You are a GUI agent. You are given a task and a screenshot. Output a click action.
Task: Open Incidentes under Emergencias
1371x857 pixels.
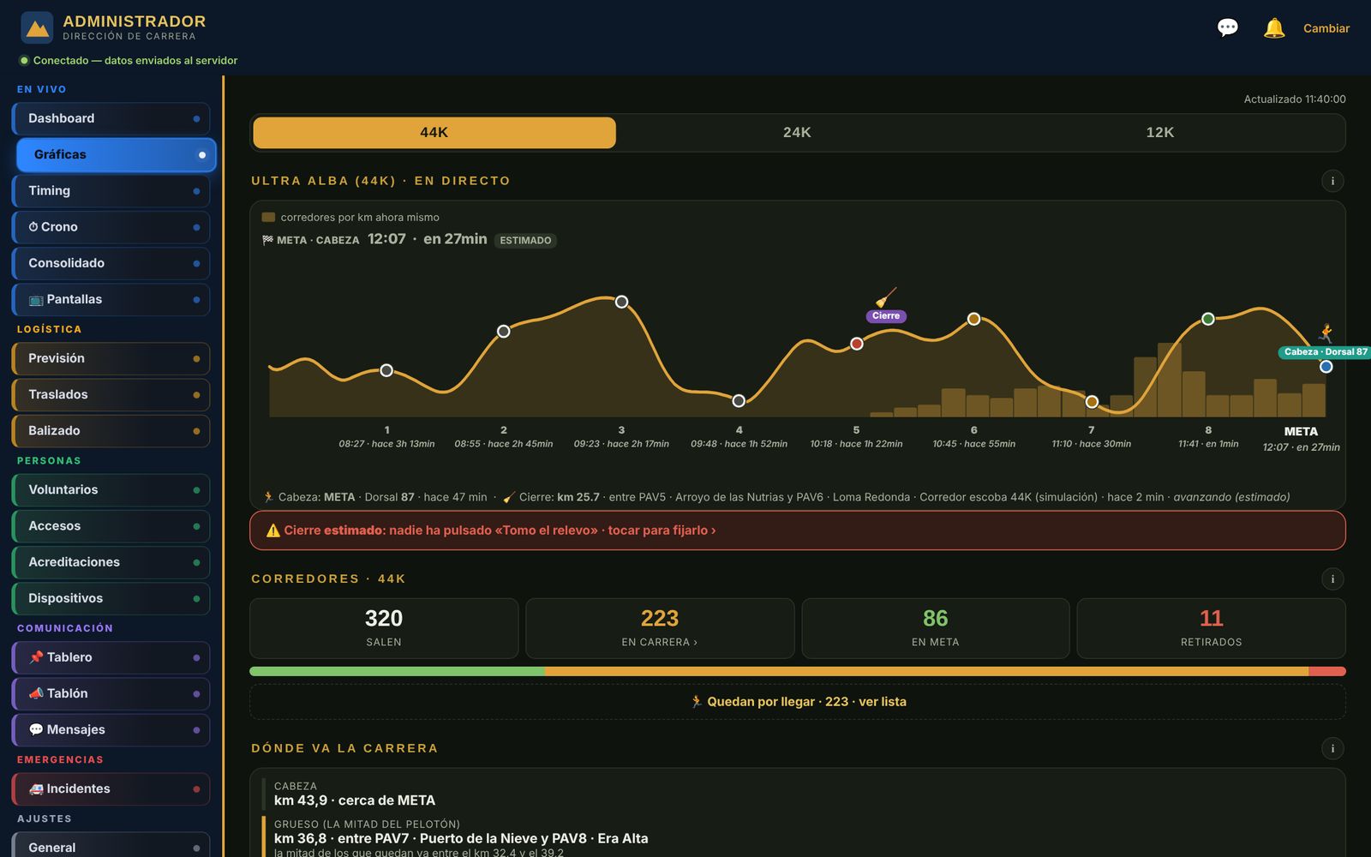coord(111,788)
